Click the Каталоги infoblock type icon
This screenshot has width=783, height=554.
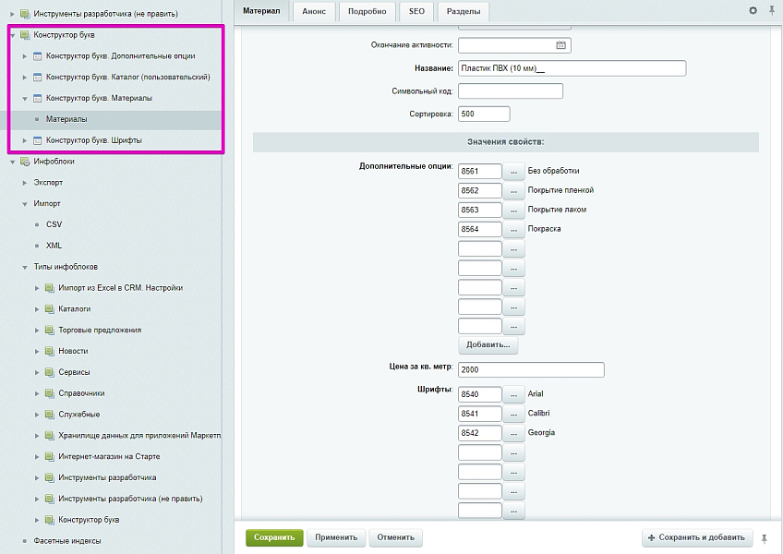[49, 309]
